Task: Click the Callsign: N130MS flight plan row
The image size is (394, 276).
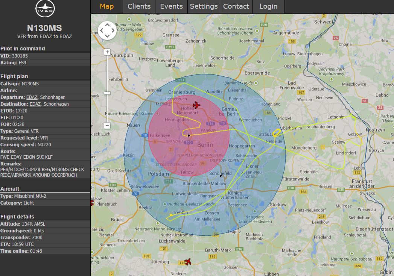Action: pyautogui.click(x=45, y=83)
